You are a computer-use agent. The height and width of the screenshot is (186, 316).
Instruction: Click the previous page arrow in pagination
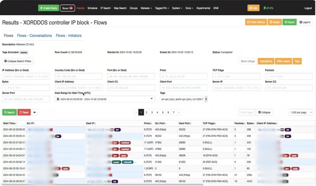(136, 113)
